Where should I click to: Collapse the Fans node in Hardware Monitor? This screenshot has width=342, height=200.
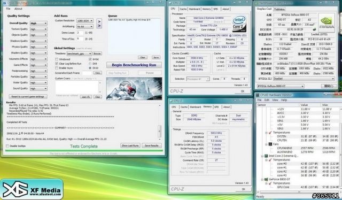(x=266, y=144)
